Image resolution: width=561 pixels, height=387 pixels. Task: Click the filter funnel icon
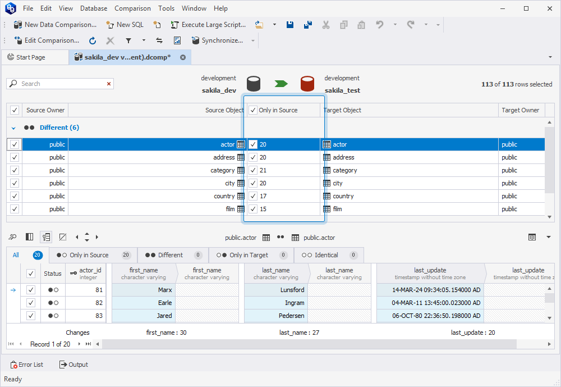(x=128, y=40)
